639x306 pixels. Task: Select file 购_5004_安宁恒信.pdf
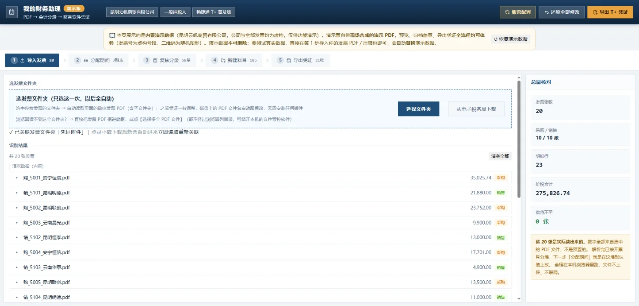[46, 252]
